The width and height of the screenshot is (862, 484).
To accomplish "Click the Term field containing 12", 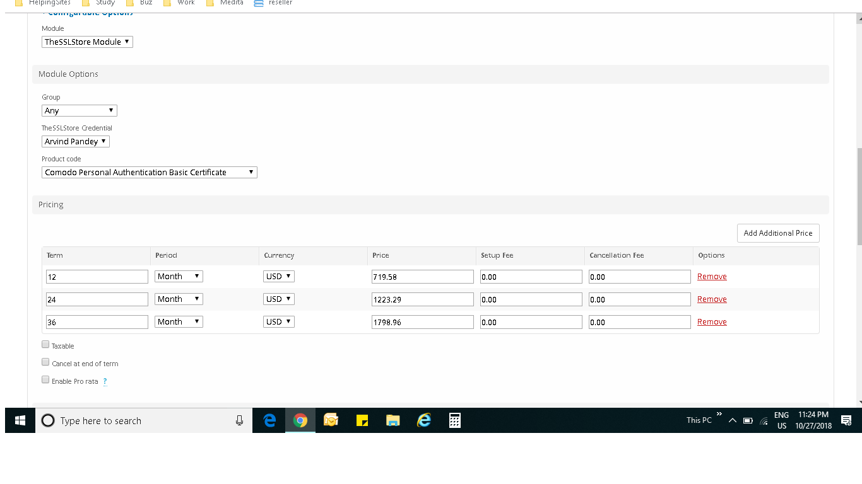I will [97, 277].
